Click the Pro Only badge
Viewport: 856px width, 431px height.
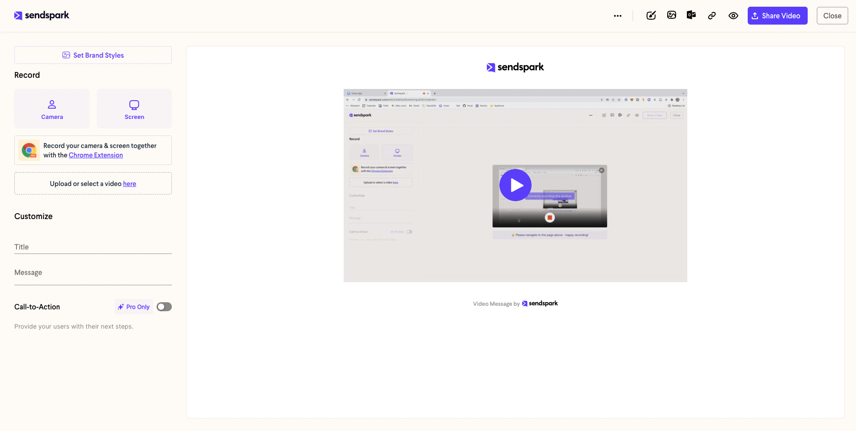(x=134, y=307)
